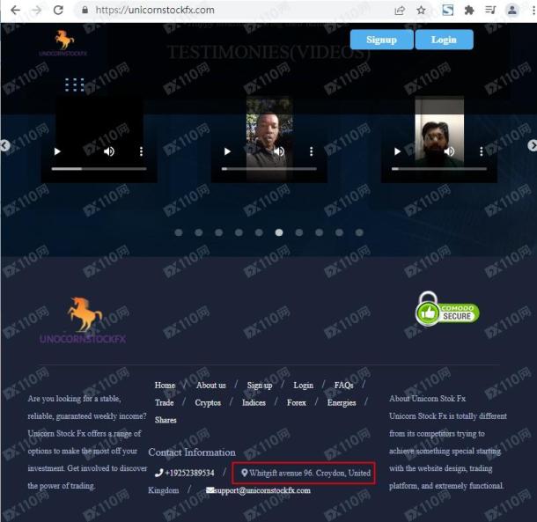Open the extensions puzzle icon

[469, 11]
